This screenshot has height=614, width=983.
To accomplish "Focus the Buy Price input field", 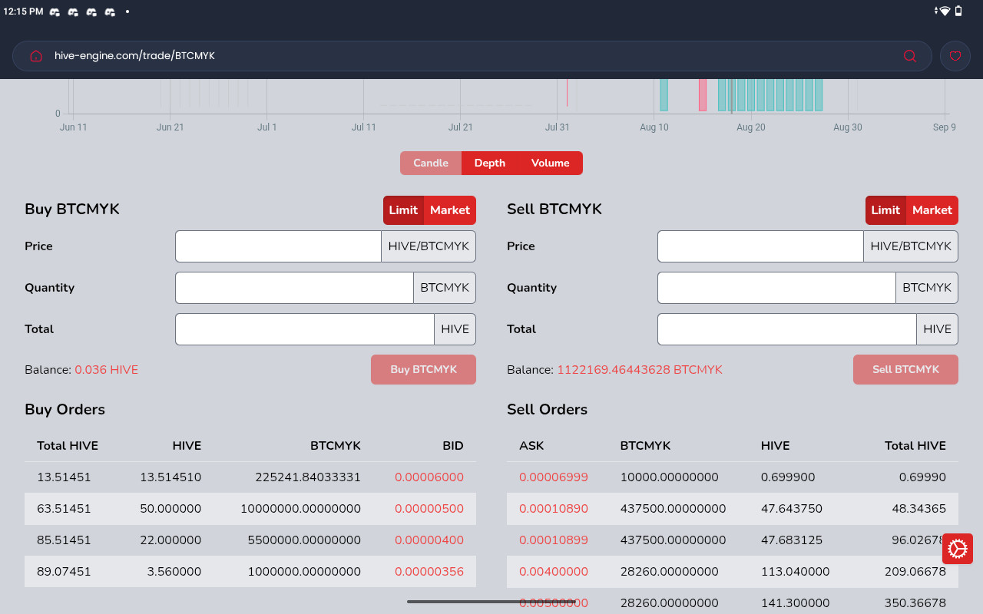I will point(278,246).
